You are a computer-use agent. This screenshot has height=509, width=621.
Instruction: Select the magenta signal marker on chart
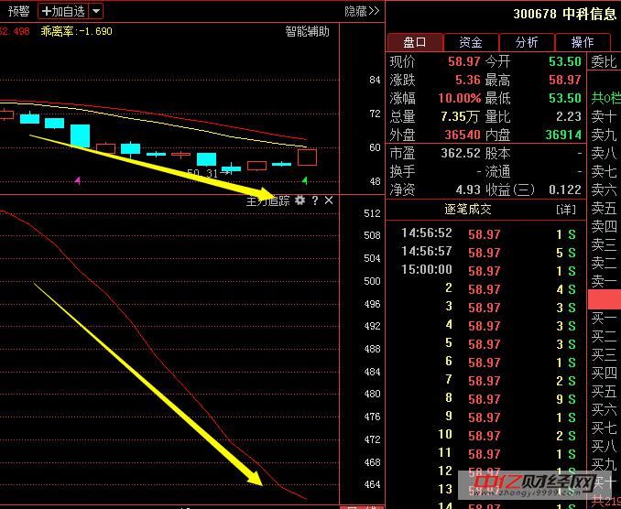(x=78, y=181)
